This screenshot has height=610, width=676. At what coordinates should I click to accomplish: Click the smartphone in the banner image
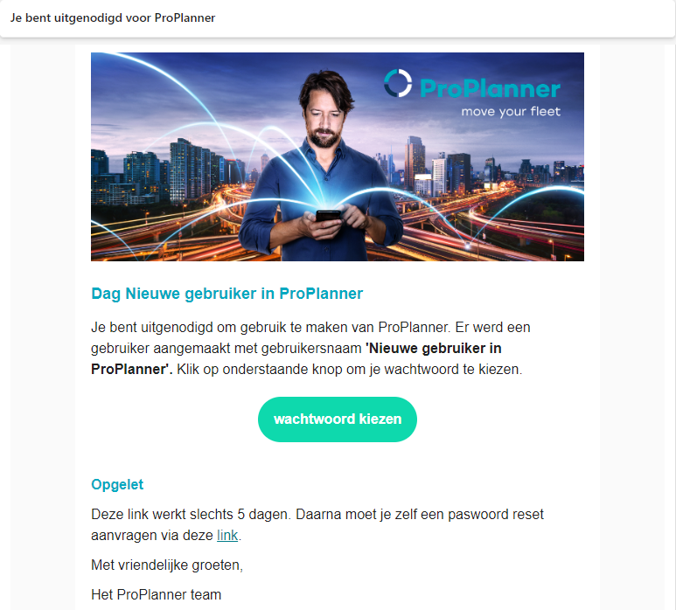coord(328,215)
